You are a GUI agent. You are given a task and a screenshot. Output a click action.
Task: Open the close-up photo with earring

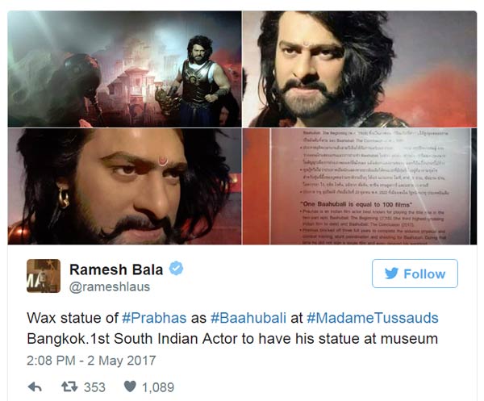[x=124, y=186]
